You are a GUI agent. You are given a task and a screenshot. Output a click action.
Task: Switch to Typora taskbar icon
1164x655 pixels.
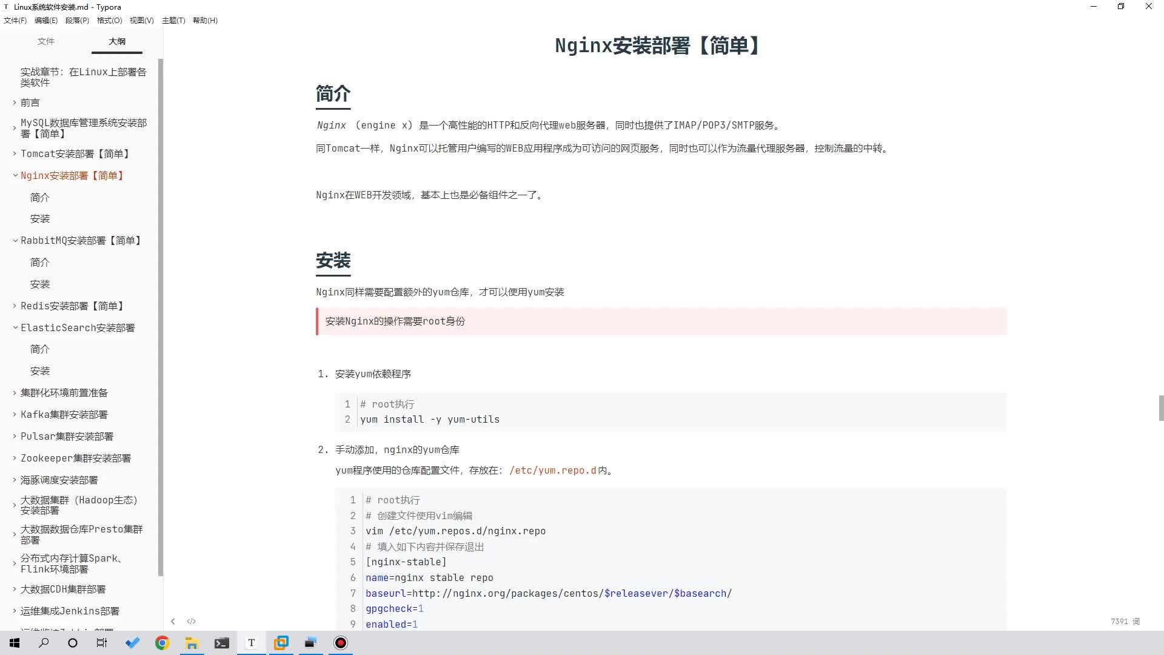[251, 643]
